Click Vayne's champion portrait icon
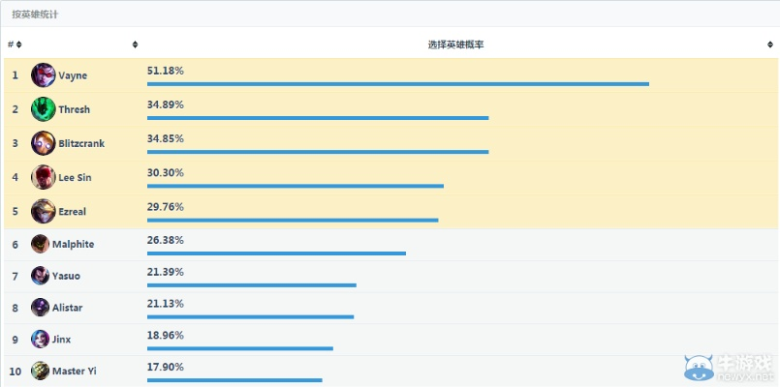This screenshot has width=780, height=387. [44, 75]
